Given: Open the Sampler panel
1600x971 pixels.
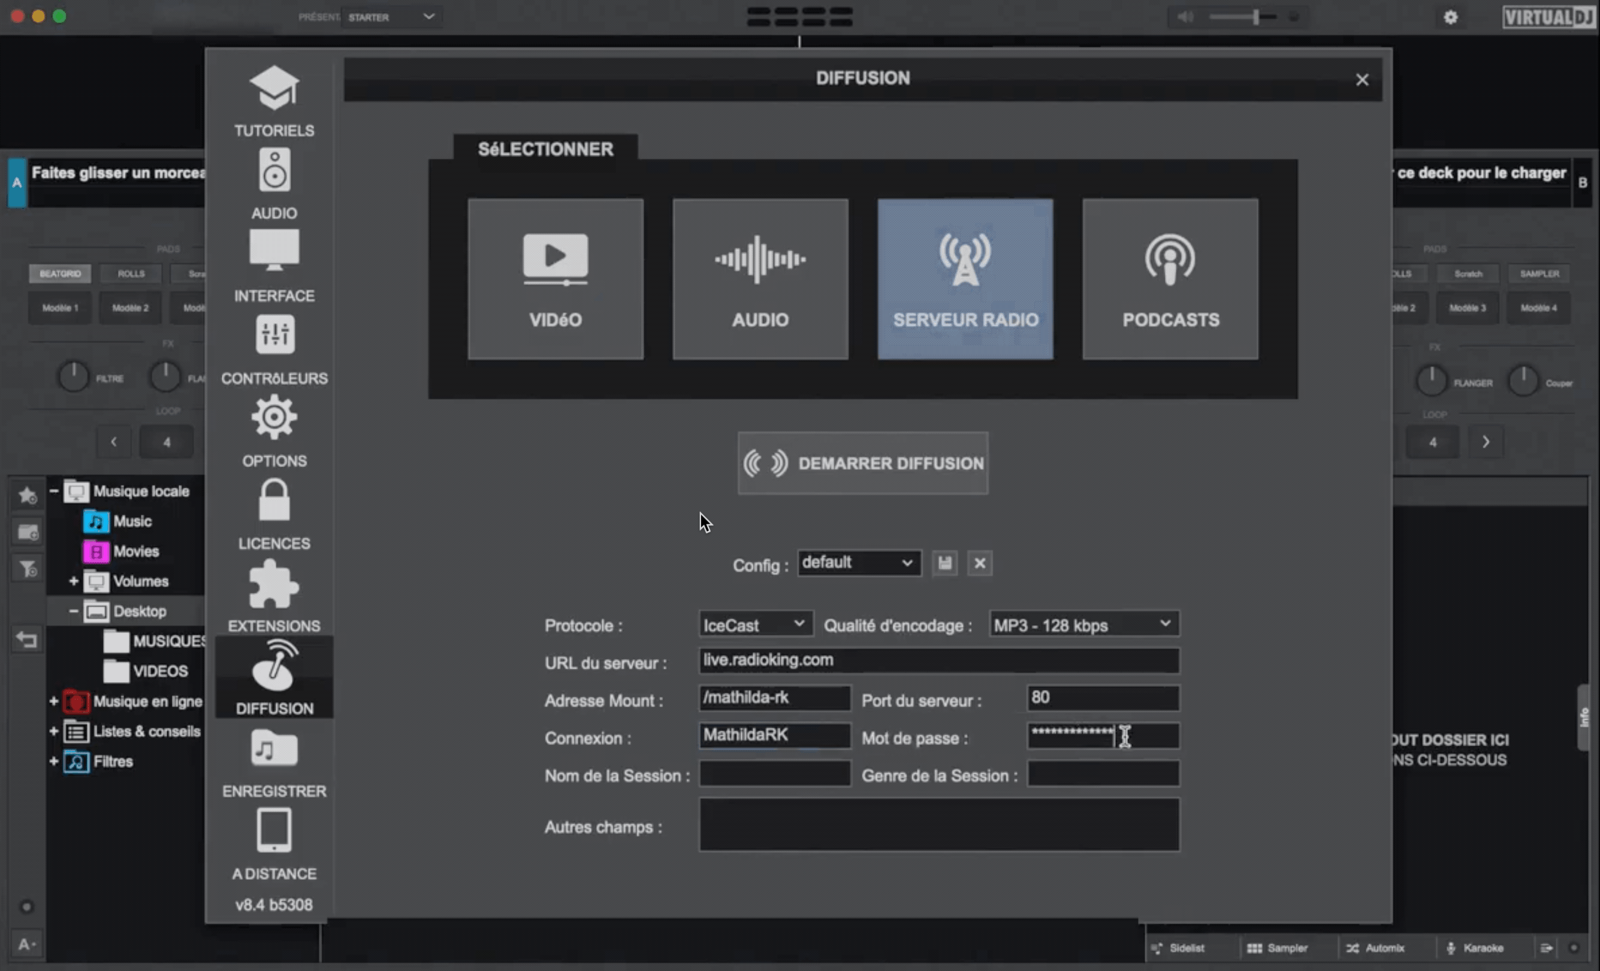Looking at the screenshot, I should [1277, 948].
